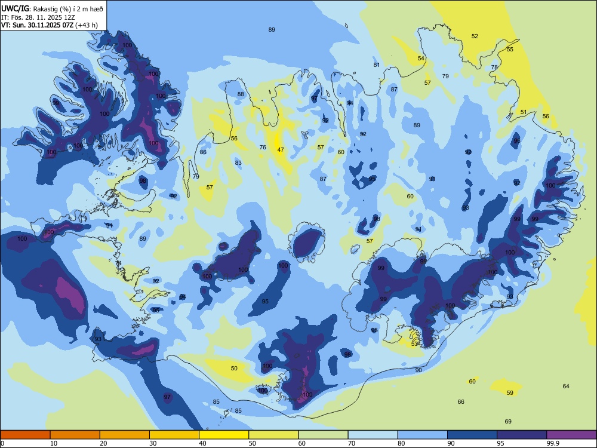Click the map value '86'
Image resolution: width=597 pixels, height=448 pixels.
point(204,152)
